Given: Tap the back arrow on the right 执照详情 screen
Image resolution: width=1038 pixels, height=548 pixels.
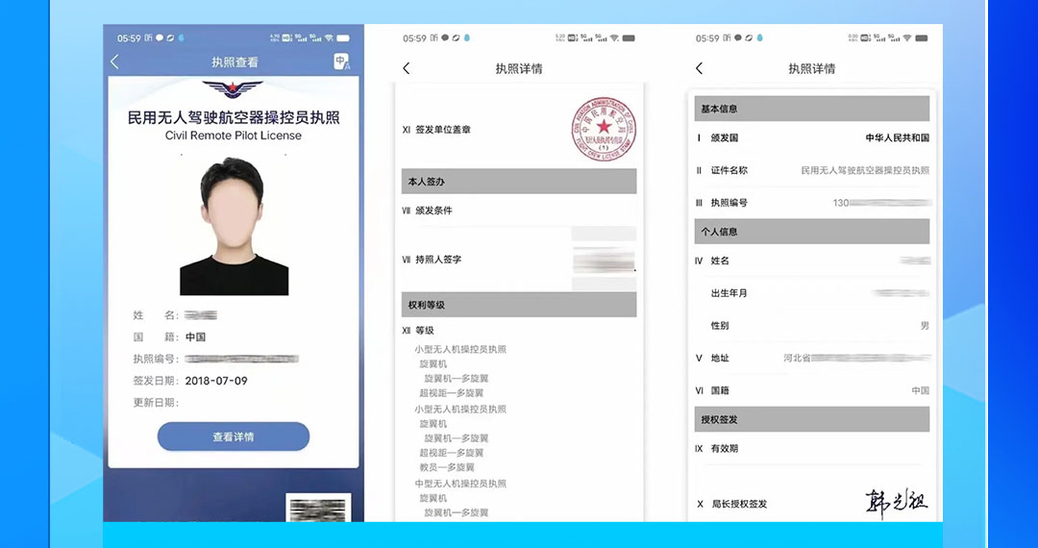Looking at the screenshot, I should pyautogui.click(x=699, y=68).
